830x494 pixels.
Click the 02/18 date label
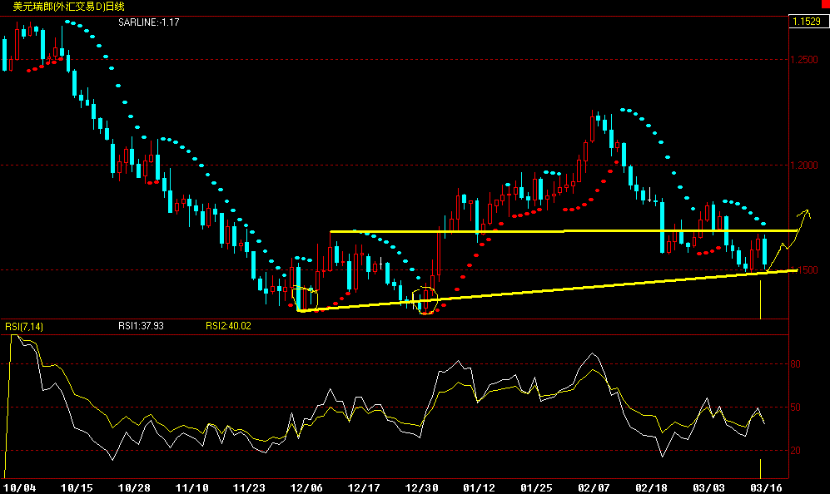coord(651,487)
